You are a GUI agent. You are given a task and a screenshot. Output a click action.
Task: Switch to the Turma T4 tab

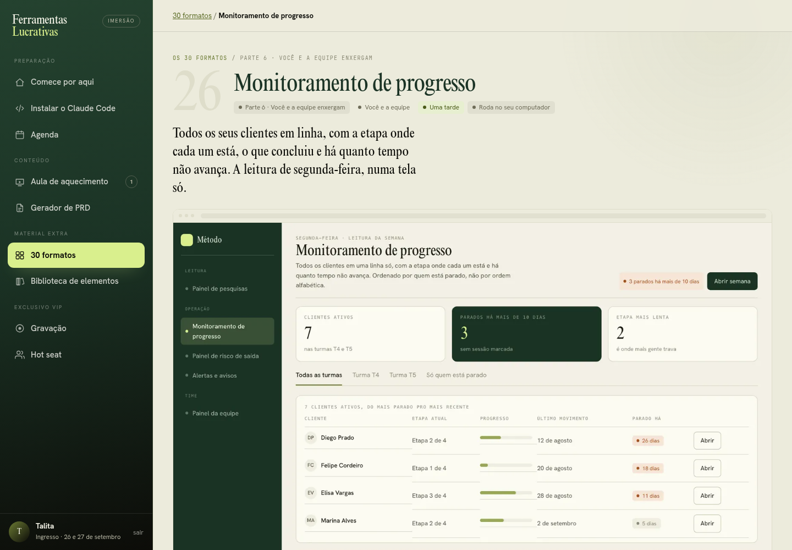[x=366, y=375]
